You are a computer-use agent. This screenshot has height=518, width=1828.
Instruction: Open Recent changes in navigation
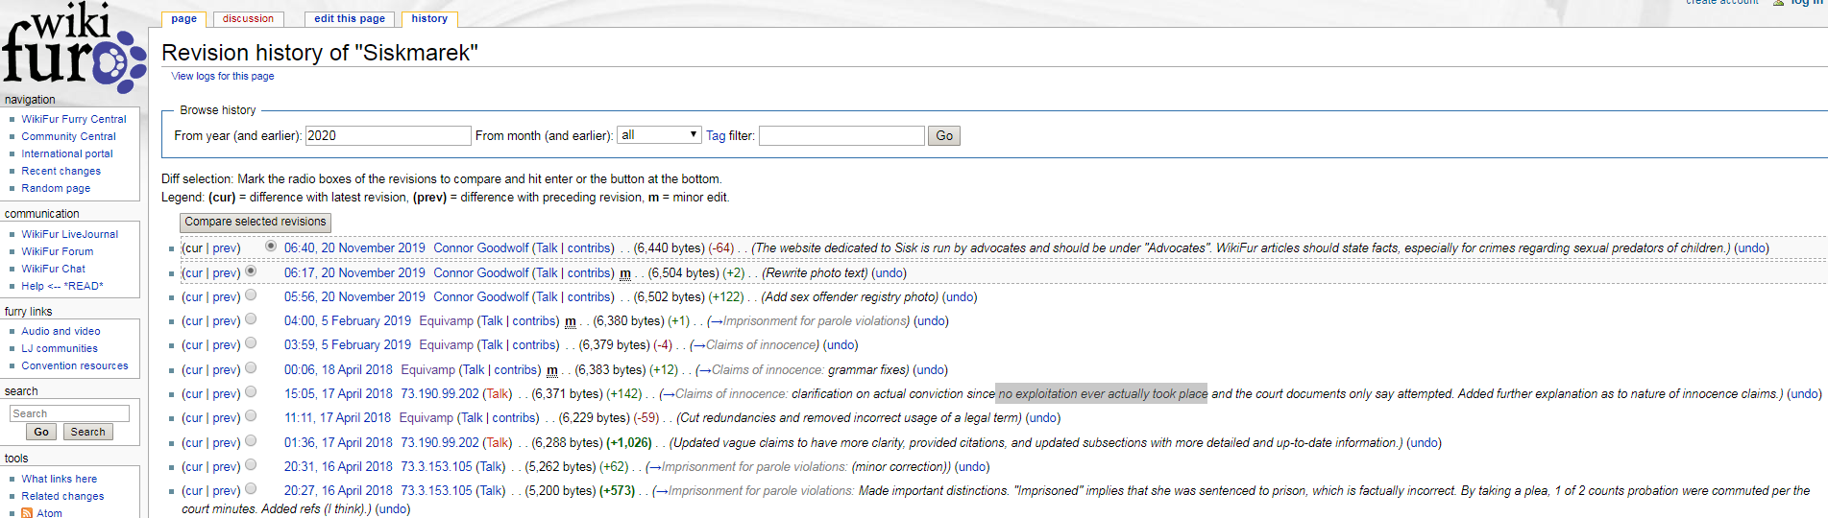pos(61,171)
